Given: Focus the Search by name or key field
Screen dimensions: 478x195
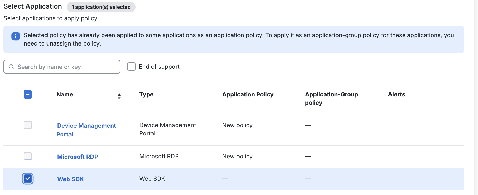Looking at the screenshot, I should 62,67.
